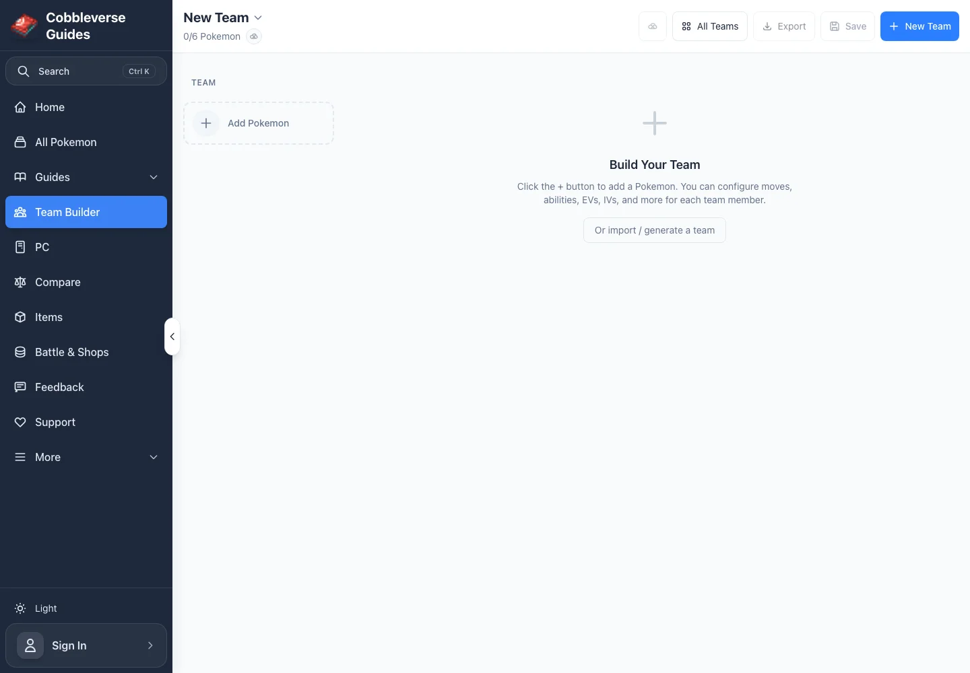Toggle the Light theme switch
Screen dimensions: 970x673
point(86,608)
